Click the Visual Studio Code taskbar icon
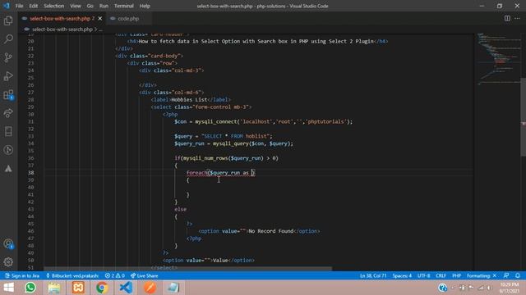The width and height of the screenshot is (526, 295). coord(126,288)
